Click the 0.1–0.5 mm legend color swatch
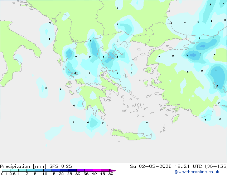Viewport: 227px width, 175px height. (6, 170)
